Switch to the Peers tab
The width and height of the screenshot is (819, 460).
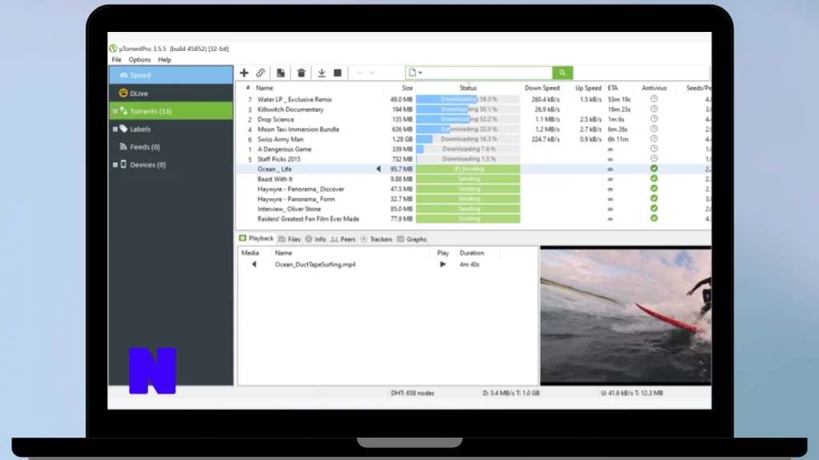pos(343,240)
